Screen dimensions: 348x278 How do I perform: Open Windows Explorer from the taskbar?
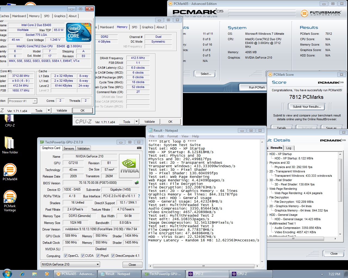click(35, 274)
